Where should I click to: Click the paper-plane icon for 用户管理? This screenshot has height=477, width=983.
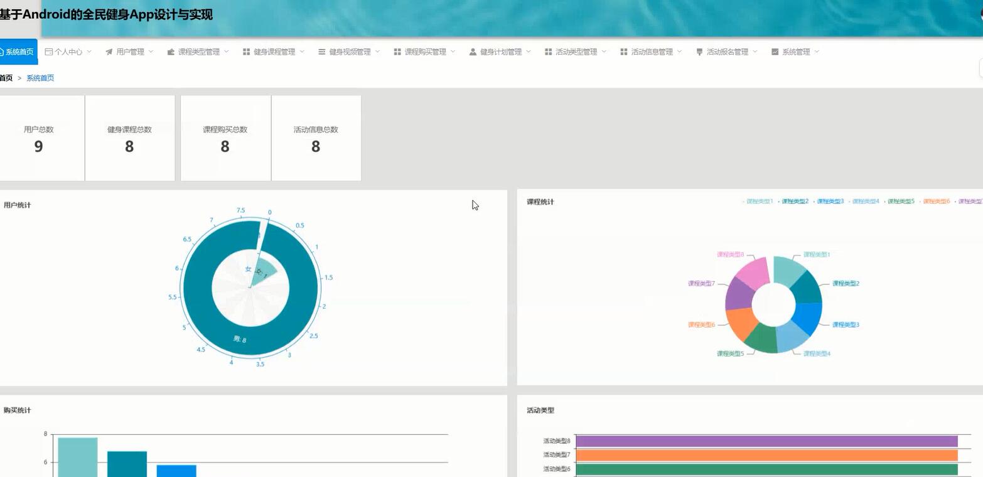[x=109, y=52]
